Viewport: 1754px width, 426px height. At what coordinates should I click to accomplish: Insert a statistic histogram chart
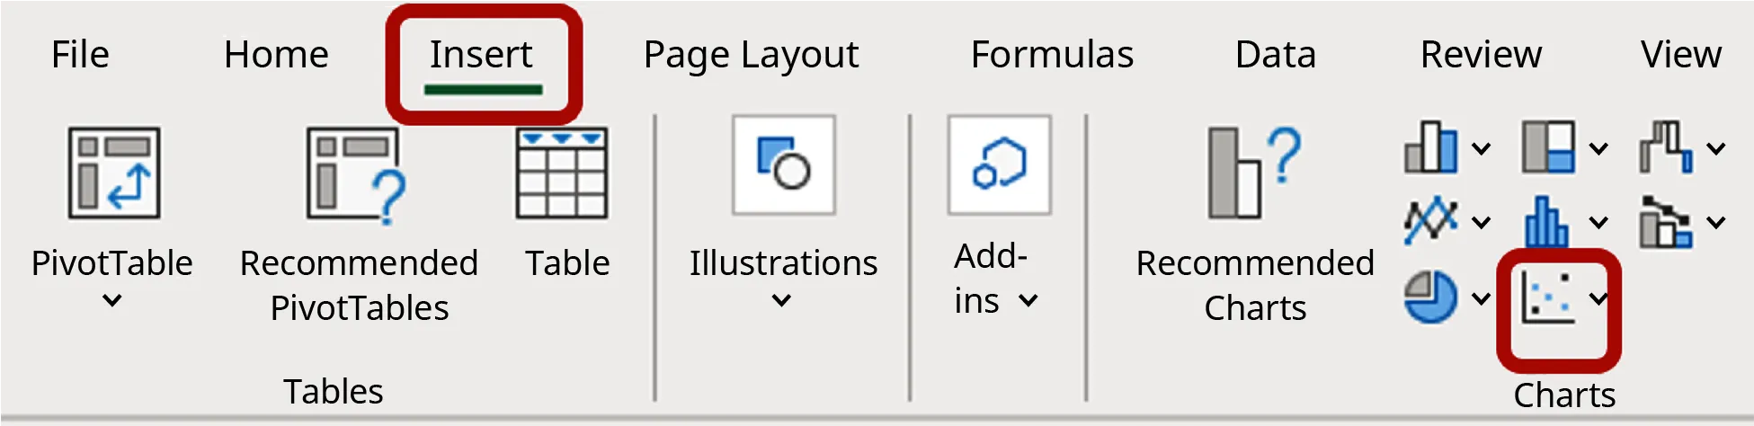tap(1546, 222)
